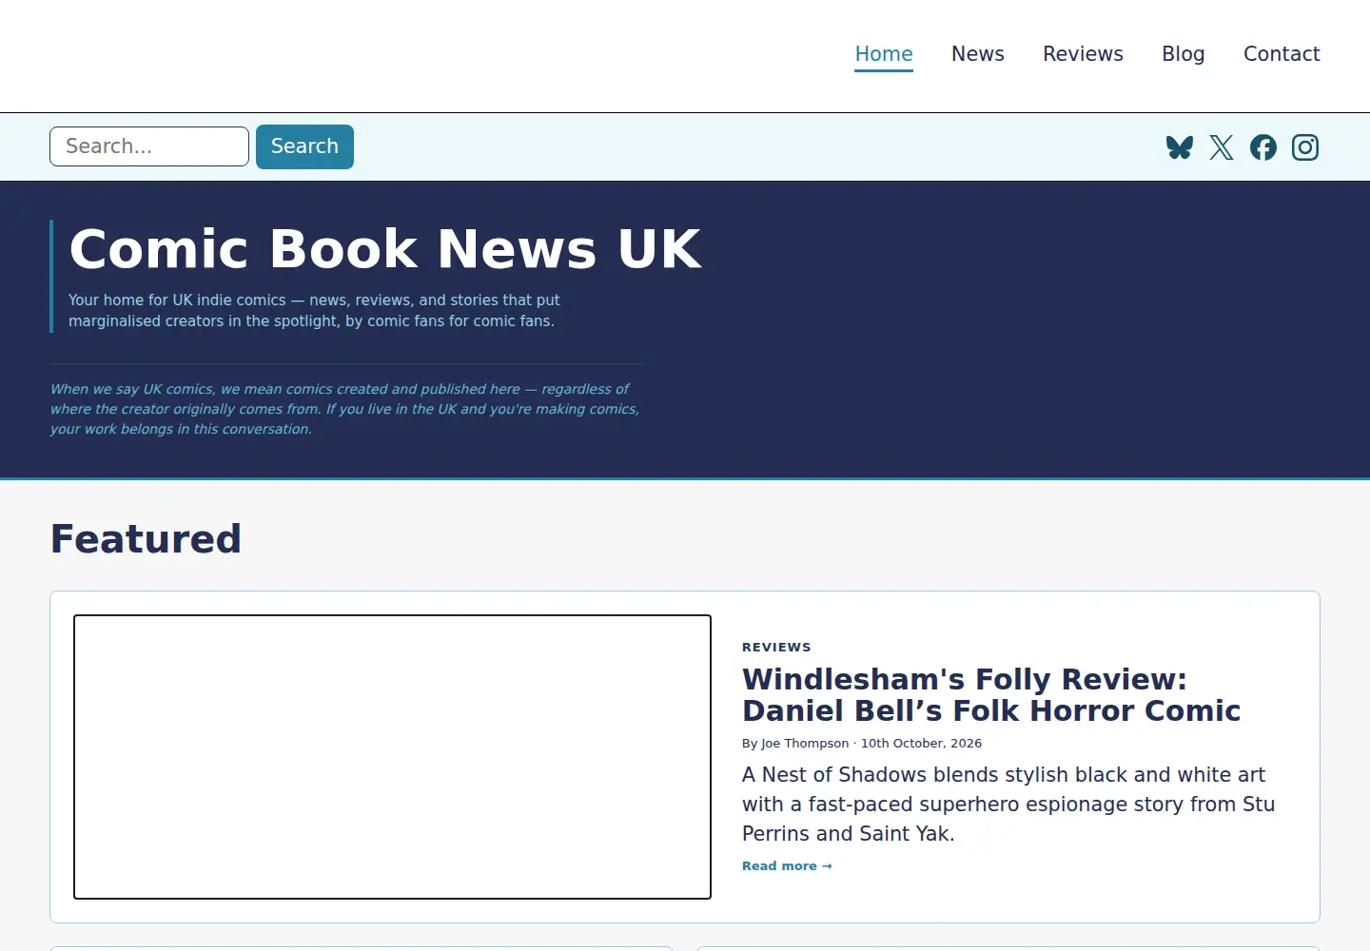This screenshot has width=1370, height=951.
Task: Navigate to the Reviews nav item
Action: tap(1083, 54)
